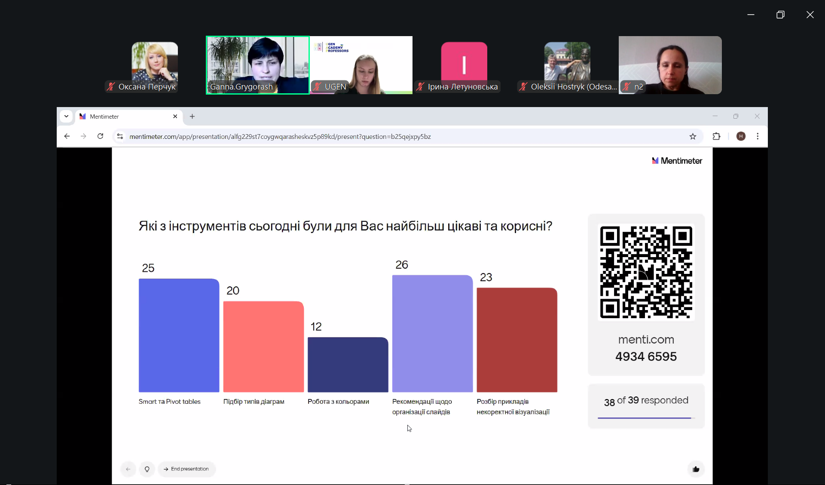Click the End presentation button
This screenshot has width=825, height=485.
pos(186,469)
